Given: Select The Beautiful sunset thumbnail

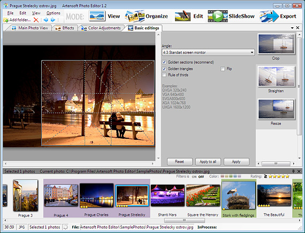Looking at the screenshot, I should point(274,195).
